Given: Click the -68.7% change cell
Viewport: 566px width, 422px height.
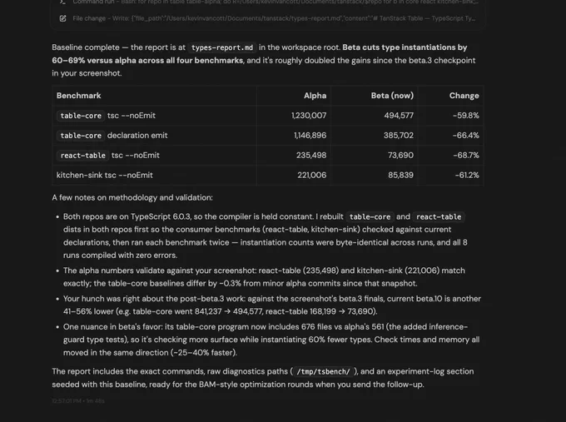Looking at the screenshot, I should pyautogui.click(x=466, y=155).
